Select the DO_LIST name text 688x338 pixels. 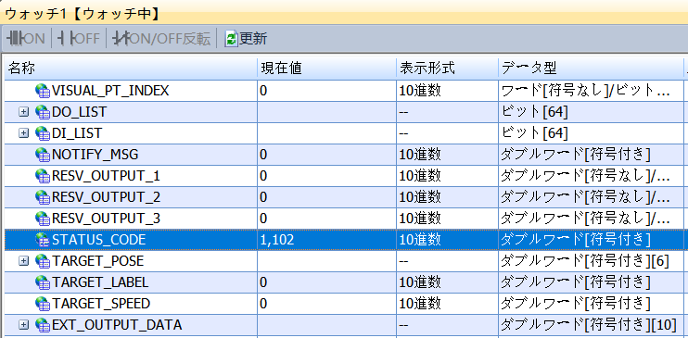[x=79, y=112]
